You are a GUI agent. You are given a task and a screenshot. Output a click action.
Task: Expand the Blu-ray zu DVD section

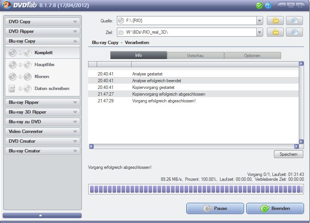tap(42, 121)
